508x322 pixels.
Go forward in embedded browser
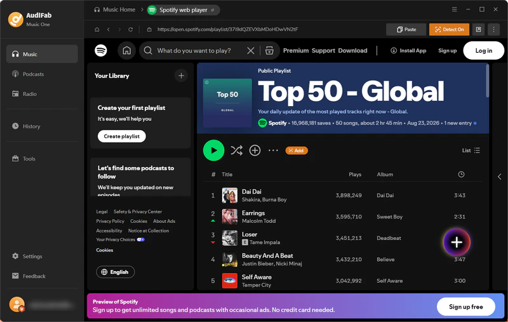pos(119,29)
